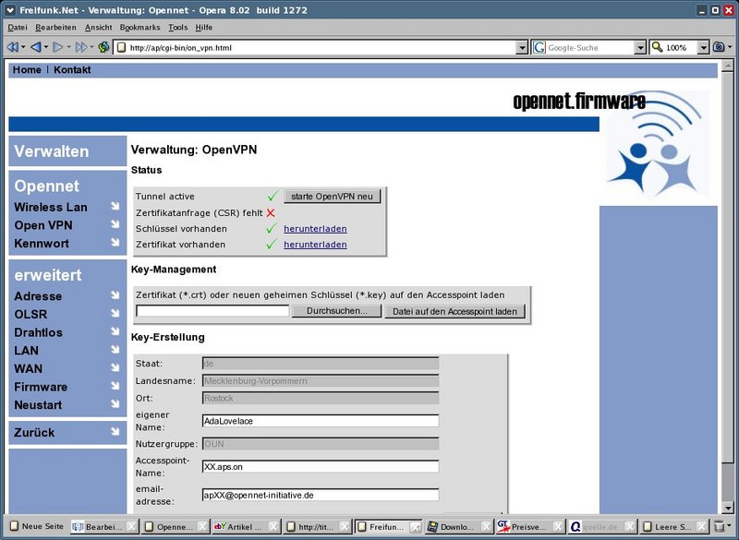This screenshot has height=540, width=739.
Task: Click the Accesspoint-Name field XX.aps.on
Action: pyautogui.click(x=321, y=466)
